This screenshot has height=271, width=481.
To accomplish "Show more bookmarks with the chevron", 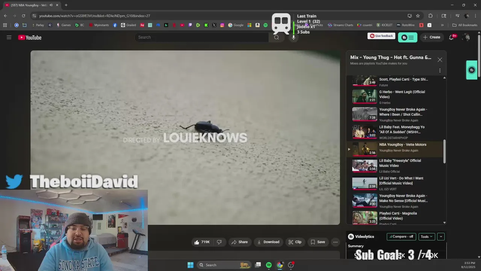I will tap(442, 25).
